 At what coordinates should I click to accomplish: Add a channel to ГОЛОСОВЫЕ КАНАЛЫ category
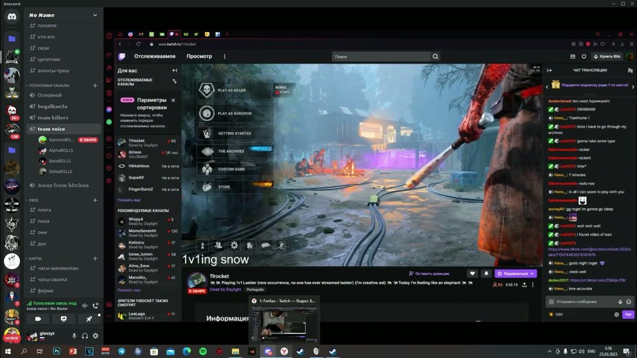(x=95, y=86)
